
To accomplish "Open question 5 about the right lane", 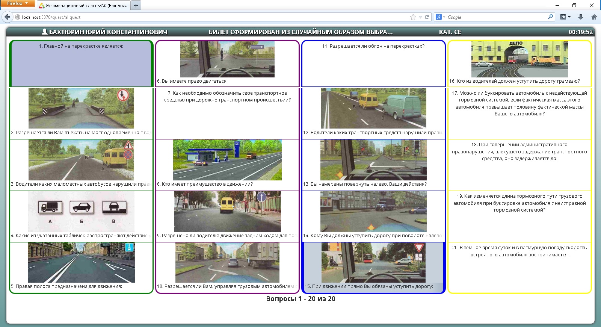I will (x=81, y=267).
